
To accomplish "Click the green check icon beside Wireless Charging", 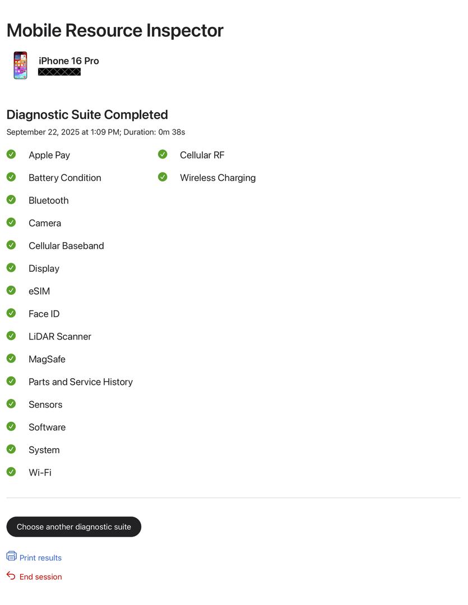I will click(x=163, y=177).
